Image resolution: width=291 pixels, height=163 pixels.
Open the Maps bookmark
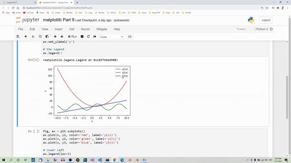40,13
